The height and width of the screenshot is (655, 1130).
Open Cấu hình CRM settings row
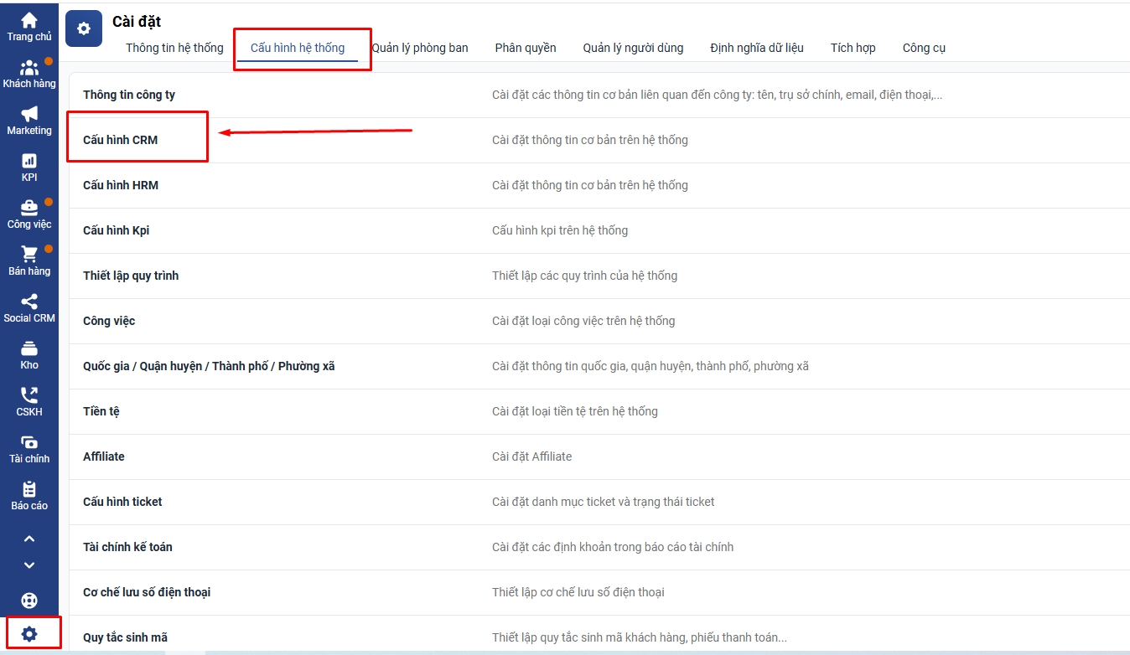pyautogui.click(x=121, y=140)
